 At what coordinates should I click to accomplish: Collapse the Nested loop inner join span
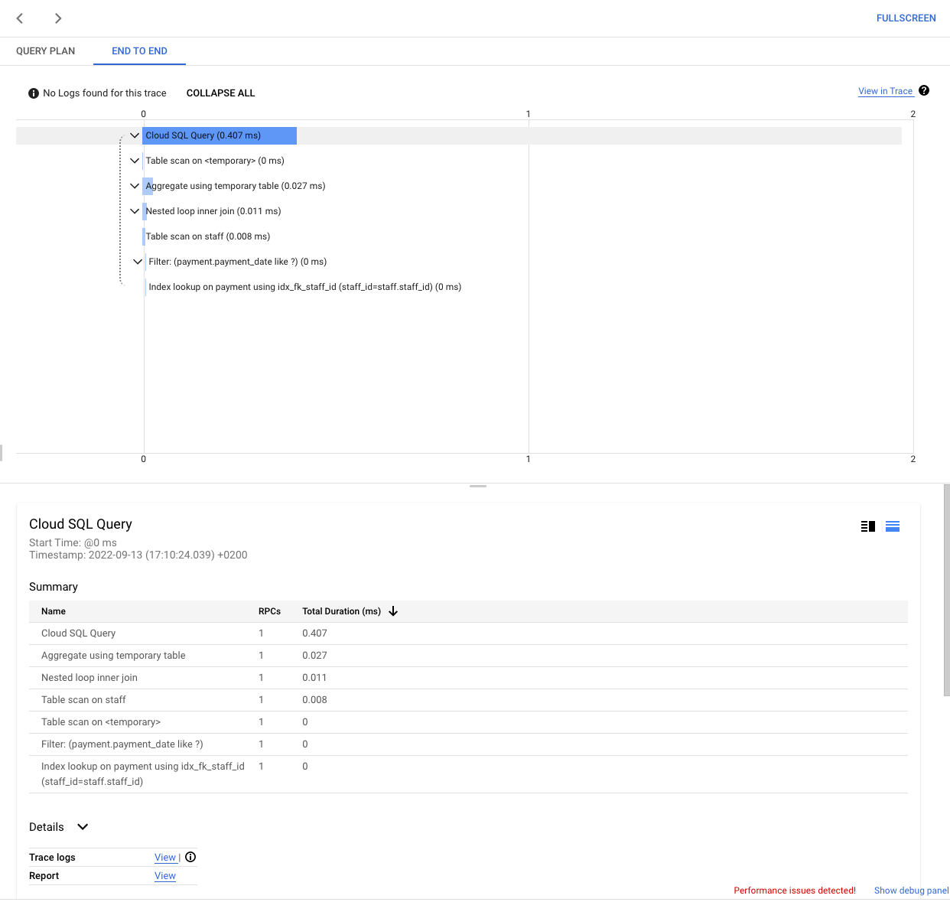click(135, 211)
